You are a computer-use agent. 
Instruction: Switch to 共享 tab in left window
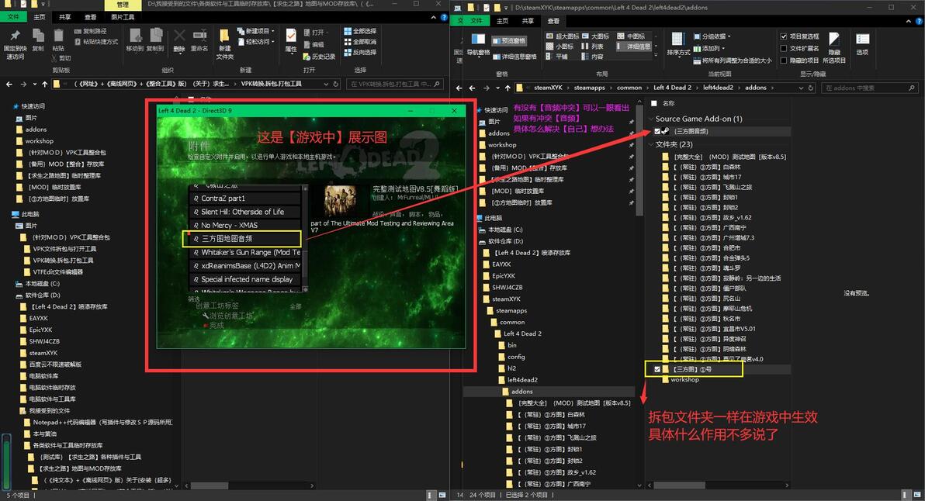pyautogui.click(x=65, y=17)
